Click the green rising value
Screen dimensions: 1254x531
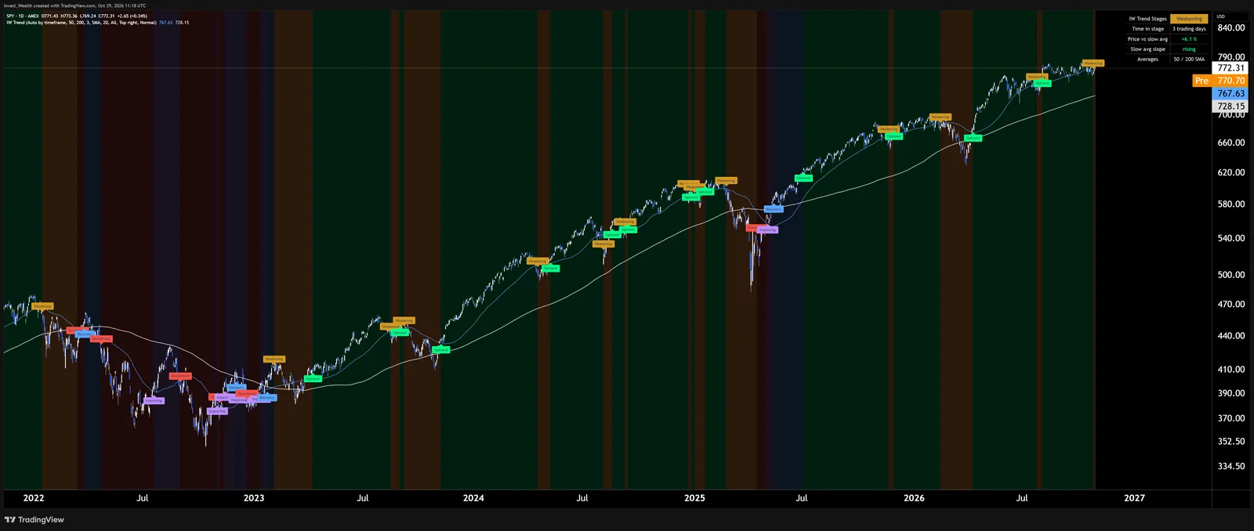[1189, 49]
